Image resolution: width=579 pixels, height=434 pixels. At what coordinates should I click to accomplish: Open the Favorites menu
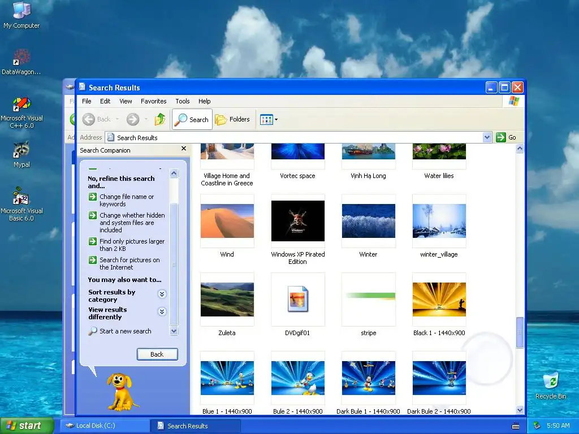click(x=154, y=101)
